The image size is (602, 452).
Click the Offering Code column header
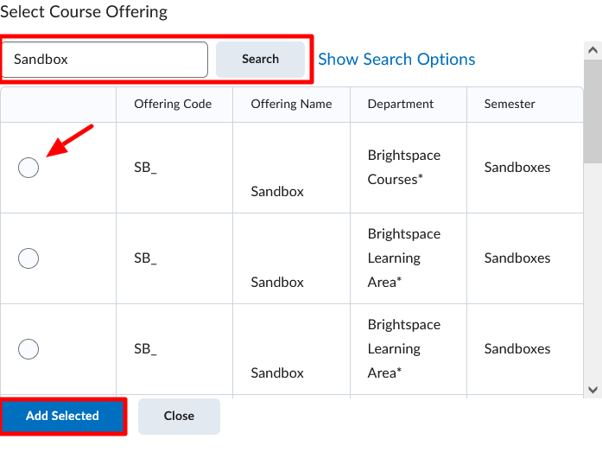point(173,104)
